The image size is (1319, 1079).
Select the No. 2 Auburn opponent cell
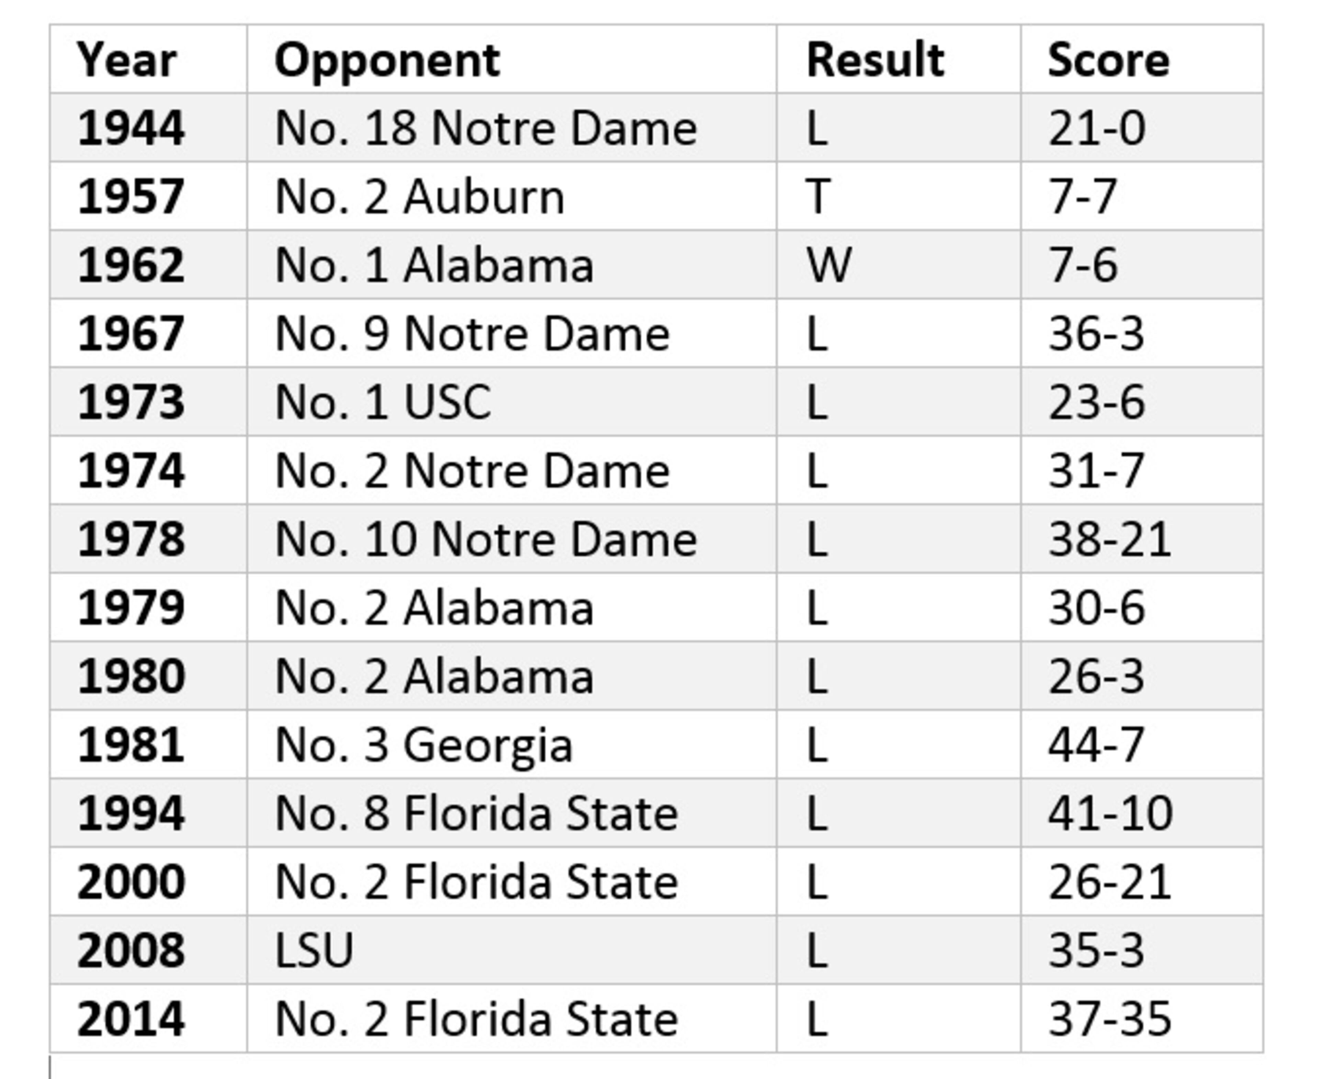click(420, 197)
